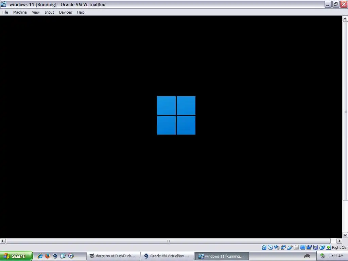
Task: Click the Windows 11 boot logo
Action: coord(176,115)
